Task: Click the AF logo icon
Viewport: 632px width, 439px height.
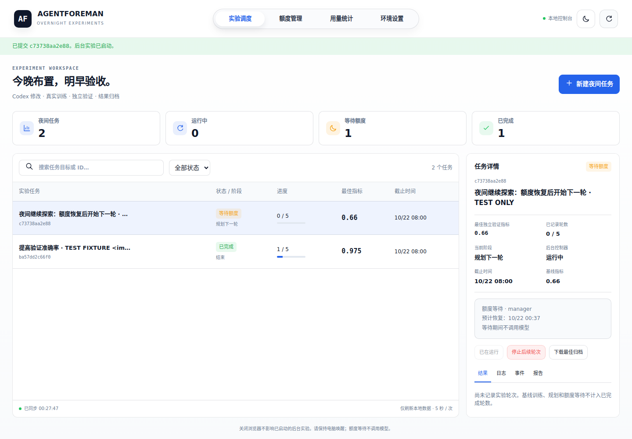Action: (x=23, y=19)
